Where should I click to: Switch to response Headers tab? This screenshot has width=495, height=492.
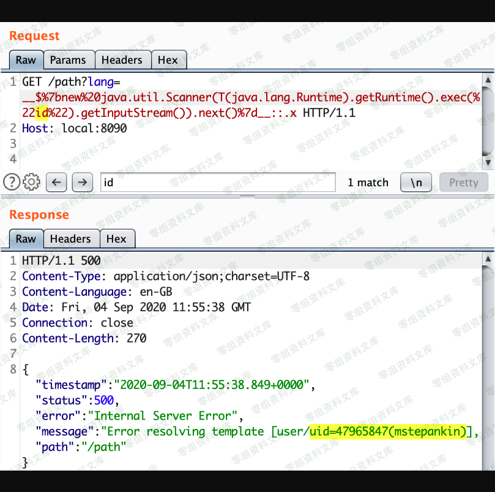70,239
